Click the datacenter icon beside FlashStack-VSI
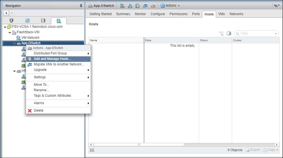The width and height of the screenshot is (283, 158). tap(14, 32)
